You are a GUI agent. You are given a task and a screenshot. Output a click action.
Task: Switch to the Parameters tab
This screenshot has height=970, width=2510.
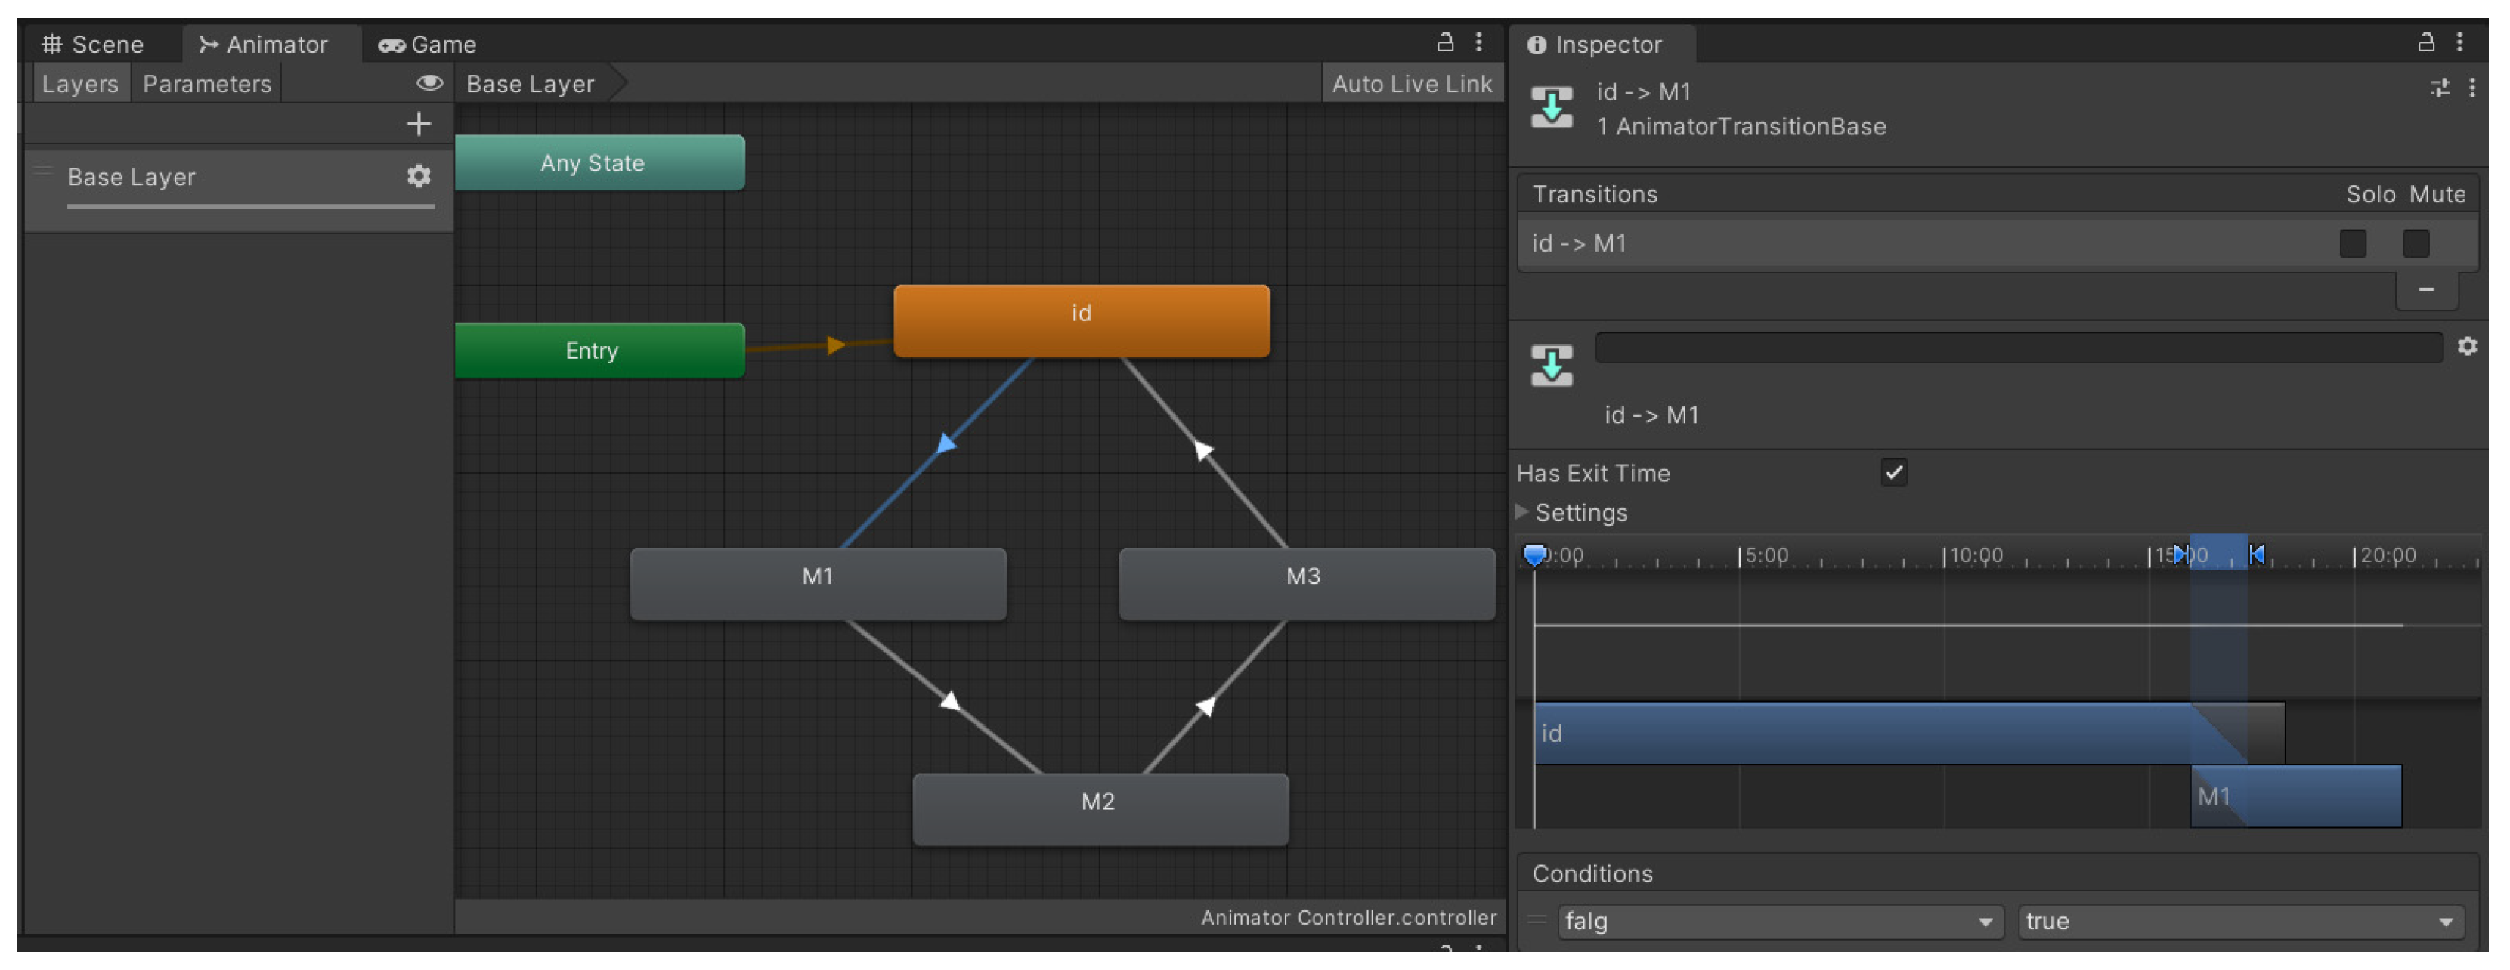(x=206, y=84)
